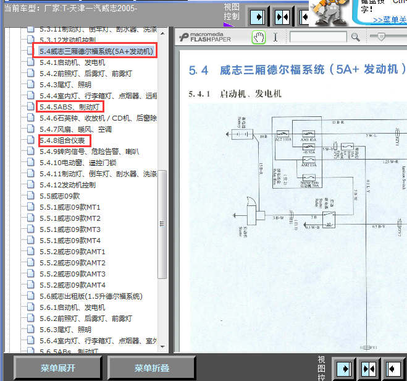This screenshot has height=381, width=407.
Task: Click the page icon beside 5.5威志09款
Action: point(31,196)
